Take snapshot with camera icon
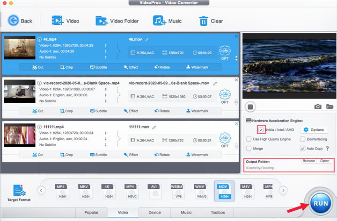The image size is (337, 221). pyautogui.click(x=318, y=107)
